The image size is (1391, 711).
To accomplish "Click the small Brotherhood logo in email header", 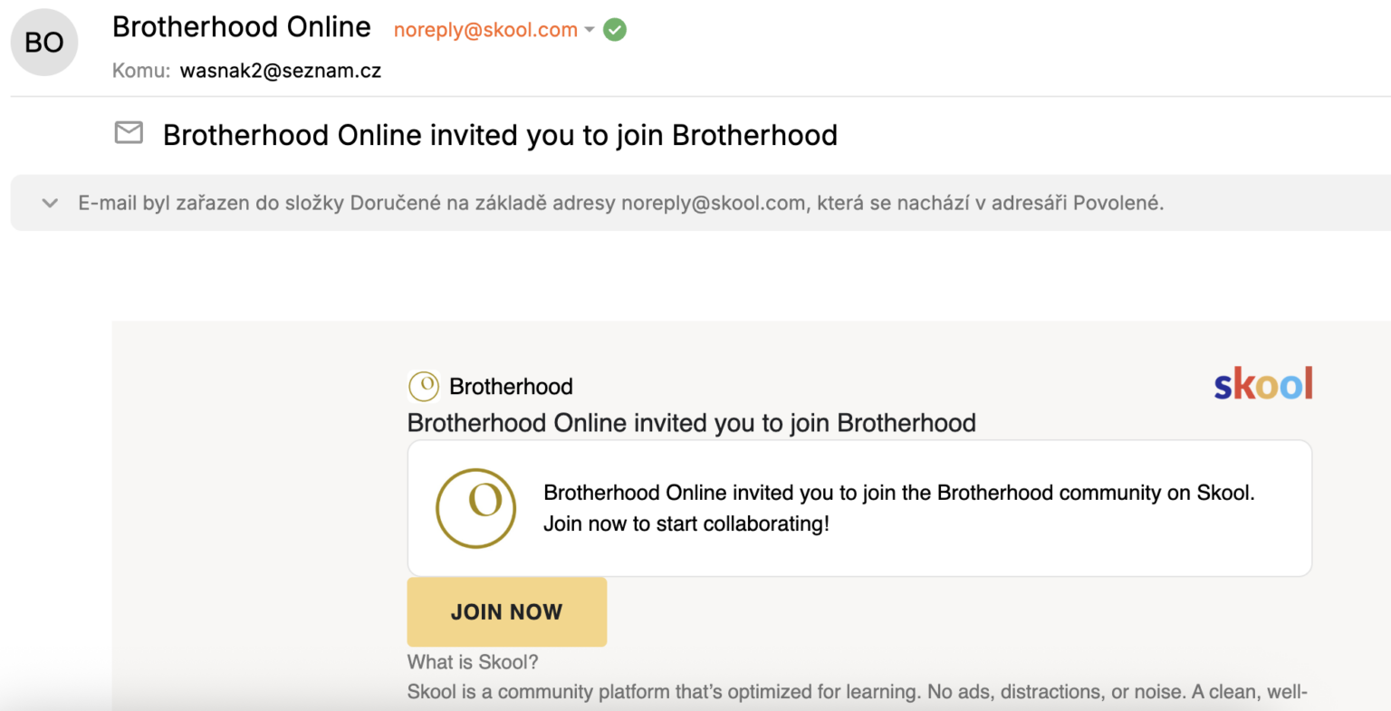I will [424, 386].
